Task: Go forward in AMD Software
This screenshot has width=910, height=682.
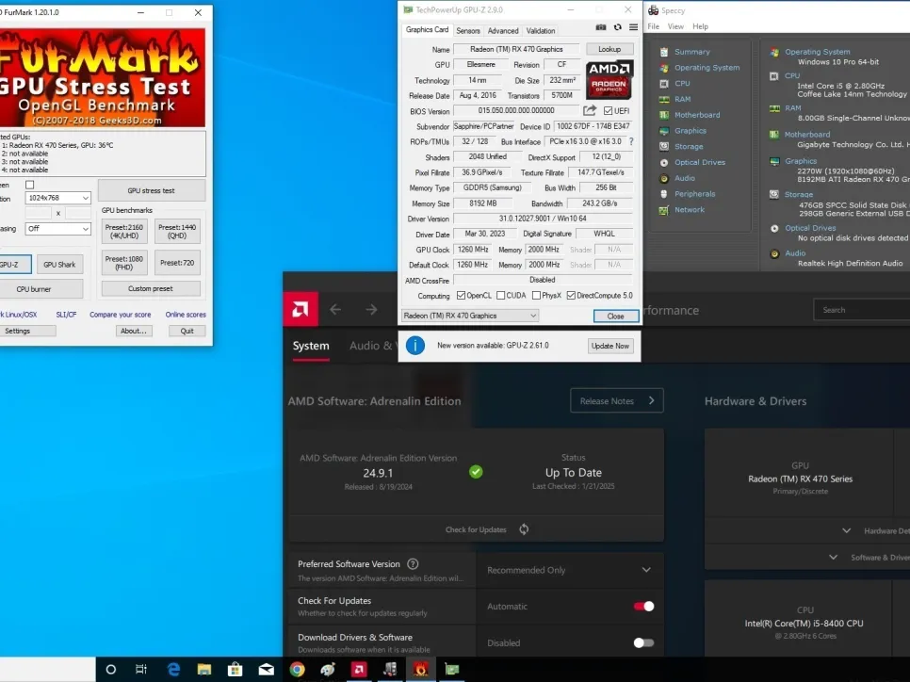Action: (x=371, y=309)
